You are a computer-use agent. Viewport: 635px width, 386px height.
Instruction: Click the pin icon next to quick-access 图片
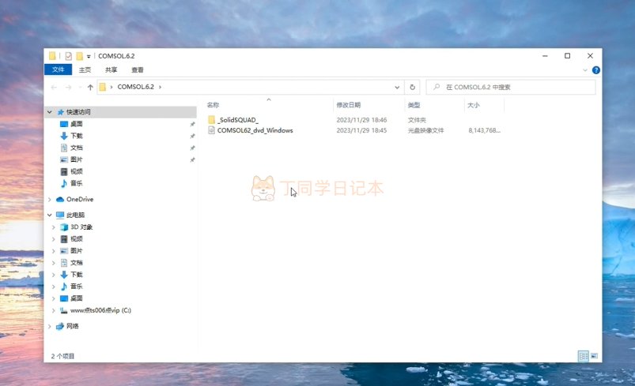tap(192, 159)
